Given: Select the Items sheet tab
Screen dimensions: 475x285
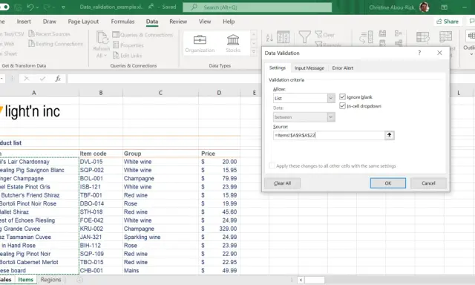Looking at the screenshot, I should pyautogui.click(x=25, y=280).
